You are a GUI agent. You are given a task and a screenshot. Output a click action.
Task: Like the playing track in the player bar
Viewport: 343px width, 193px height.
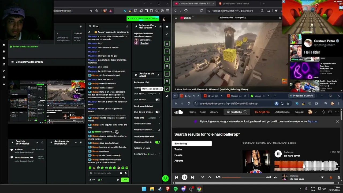(x=322, y=177)
